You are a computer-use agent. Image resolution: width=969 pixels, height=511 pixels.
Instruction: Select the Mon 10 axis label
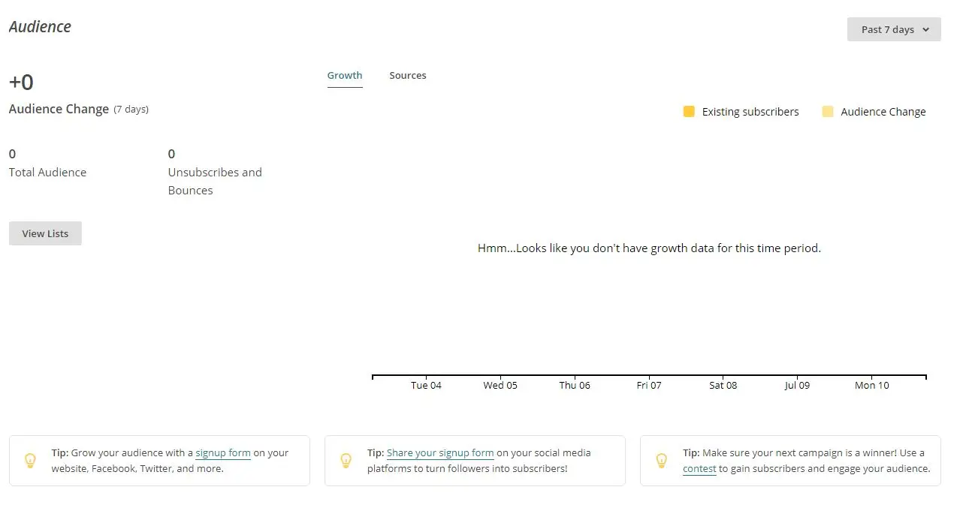coord(872,385)
